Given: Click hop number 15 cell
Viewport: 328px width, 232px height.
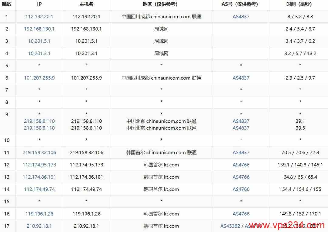Looking at the screenshot, I should [x=7, y=201].
